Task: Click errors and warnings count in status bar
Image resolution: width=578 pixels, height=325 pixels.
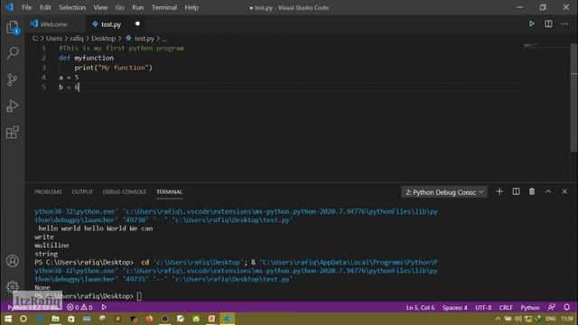Action: [x=79, y=307]
